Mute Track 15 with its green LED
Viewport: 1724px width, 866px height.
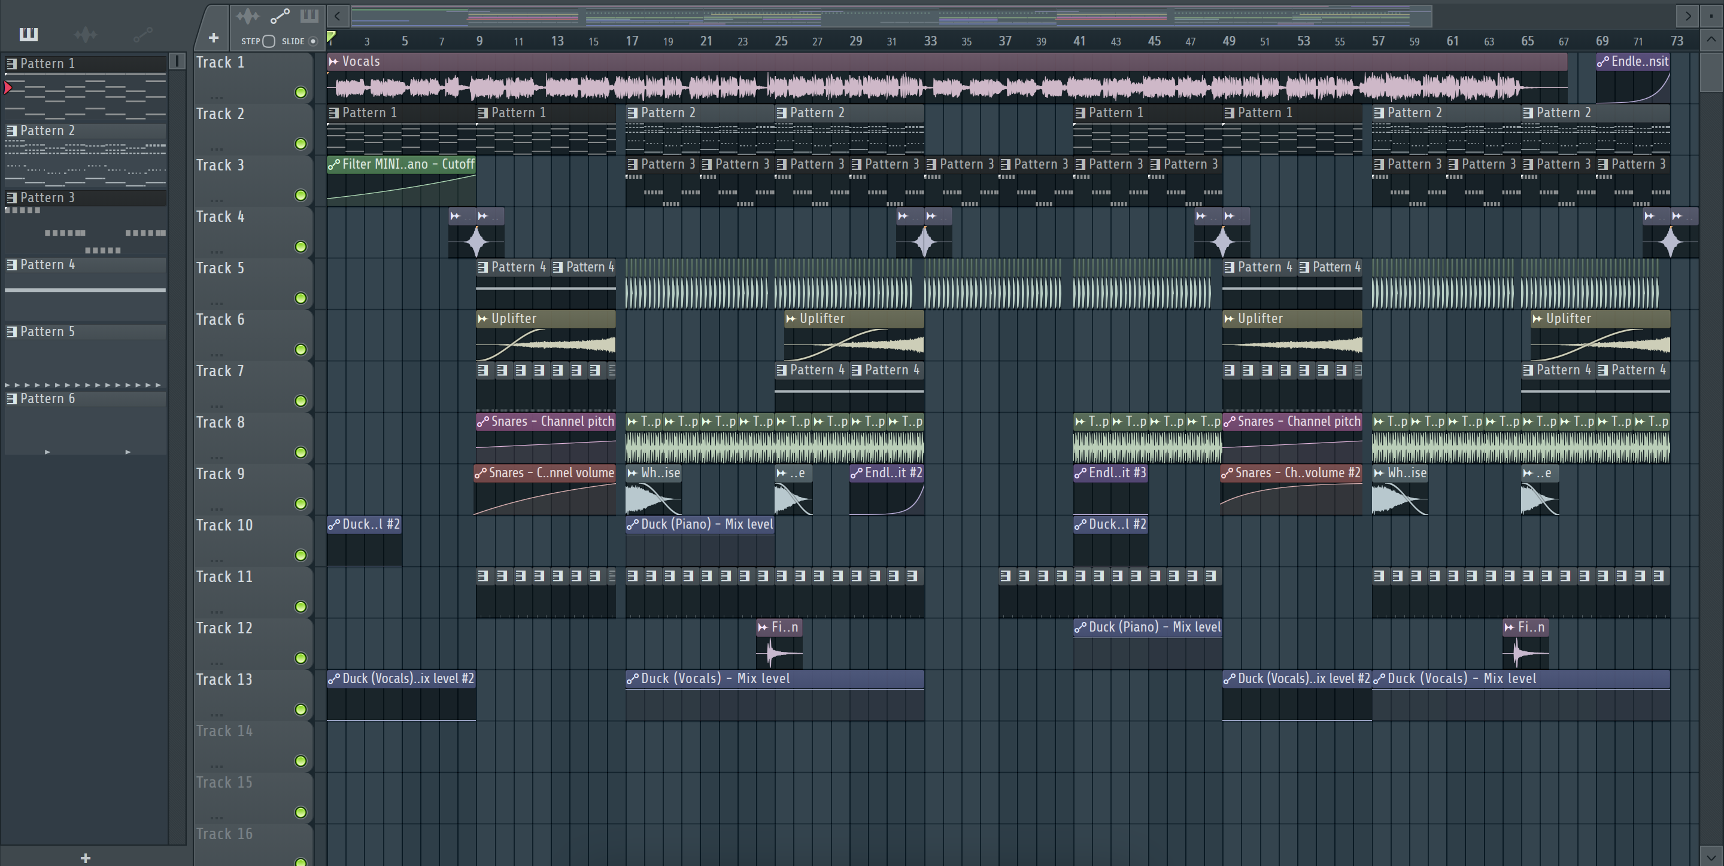pyautogui.click(x=301, y=813)
